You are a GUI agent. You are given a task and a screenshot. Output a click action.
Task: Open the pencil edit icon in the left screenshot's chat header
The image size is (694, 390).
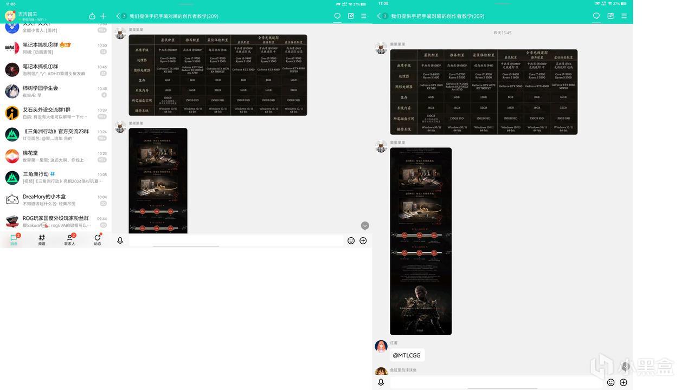coord(351,16)
